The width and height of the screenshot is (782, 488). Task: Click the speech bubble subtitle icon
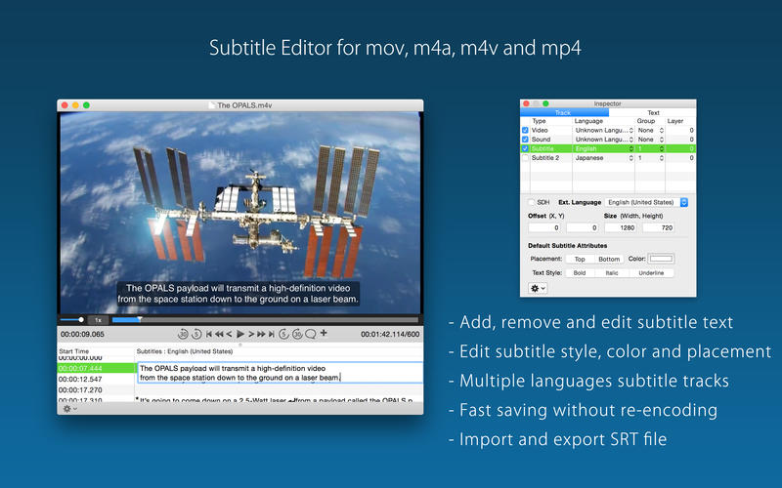(310, 334)
